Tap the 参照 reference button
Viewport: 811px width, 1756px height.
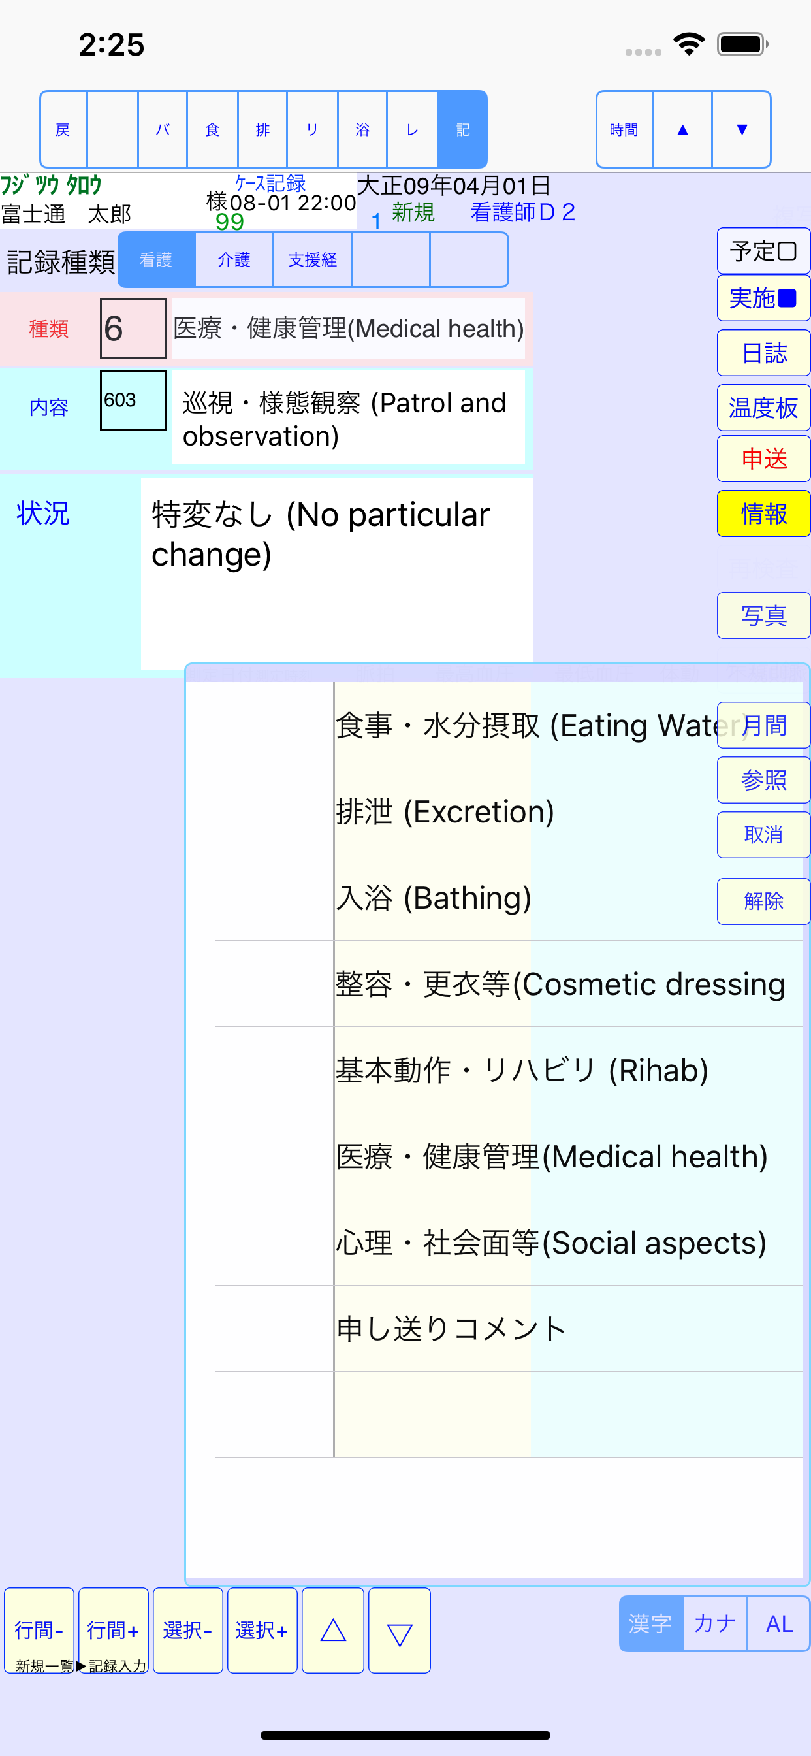click(763, 780)
